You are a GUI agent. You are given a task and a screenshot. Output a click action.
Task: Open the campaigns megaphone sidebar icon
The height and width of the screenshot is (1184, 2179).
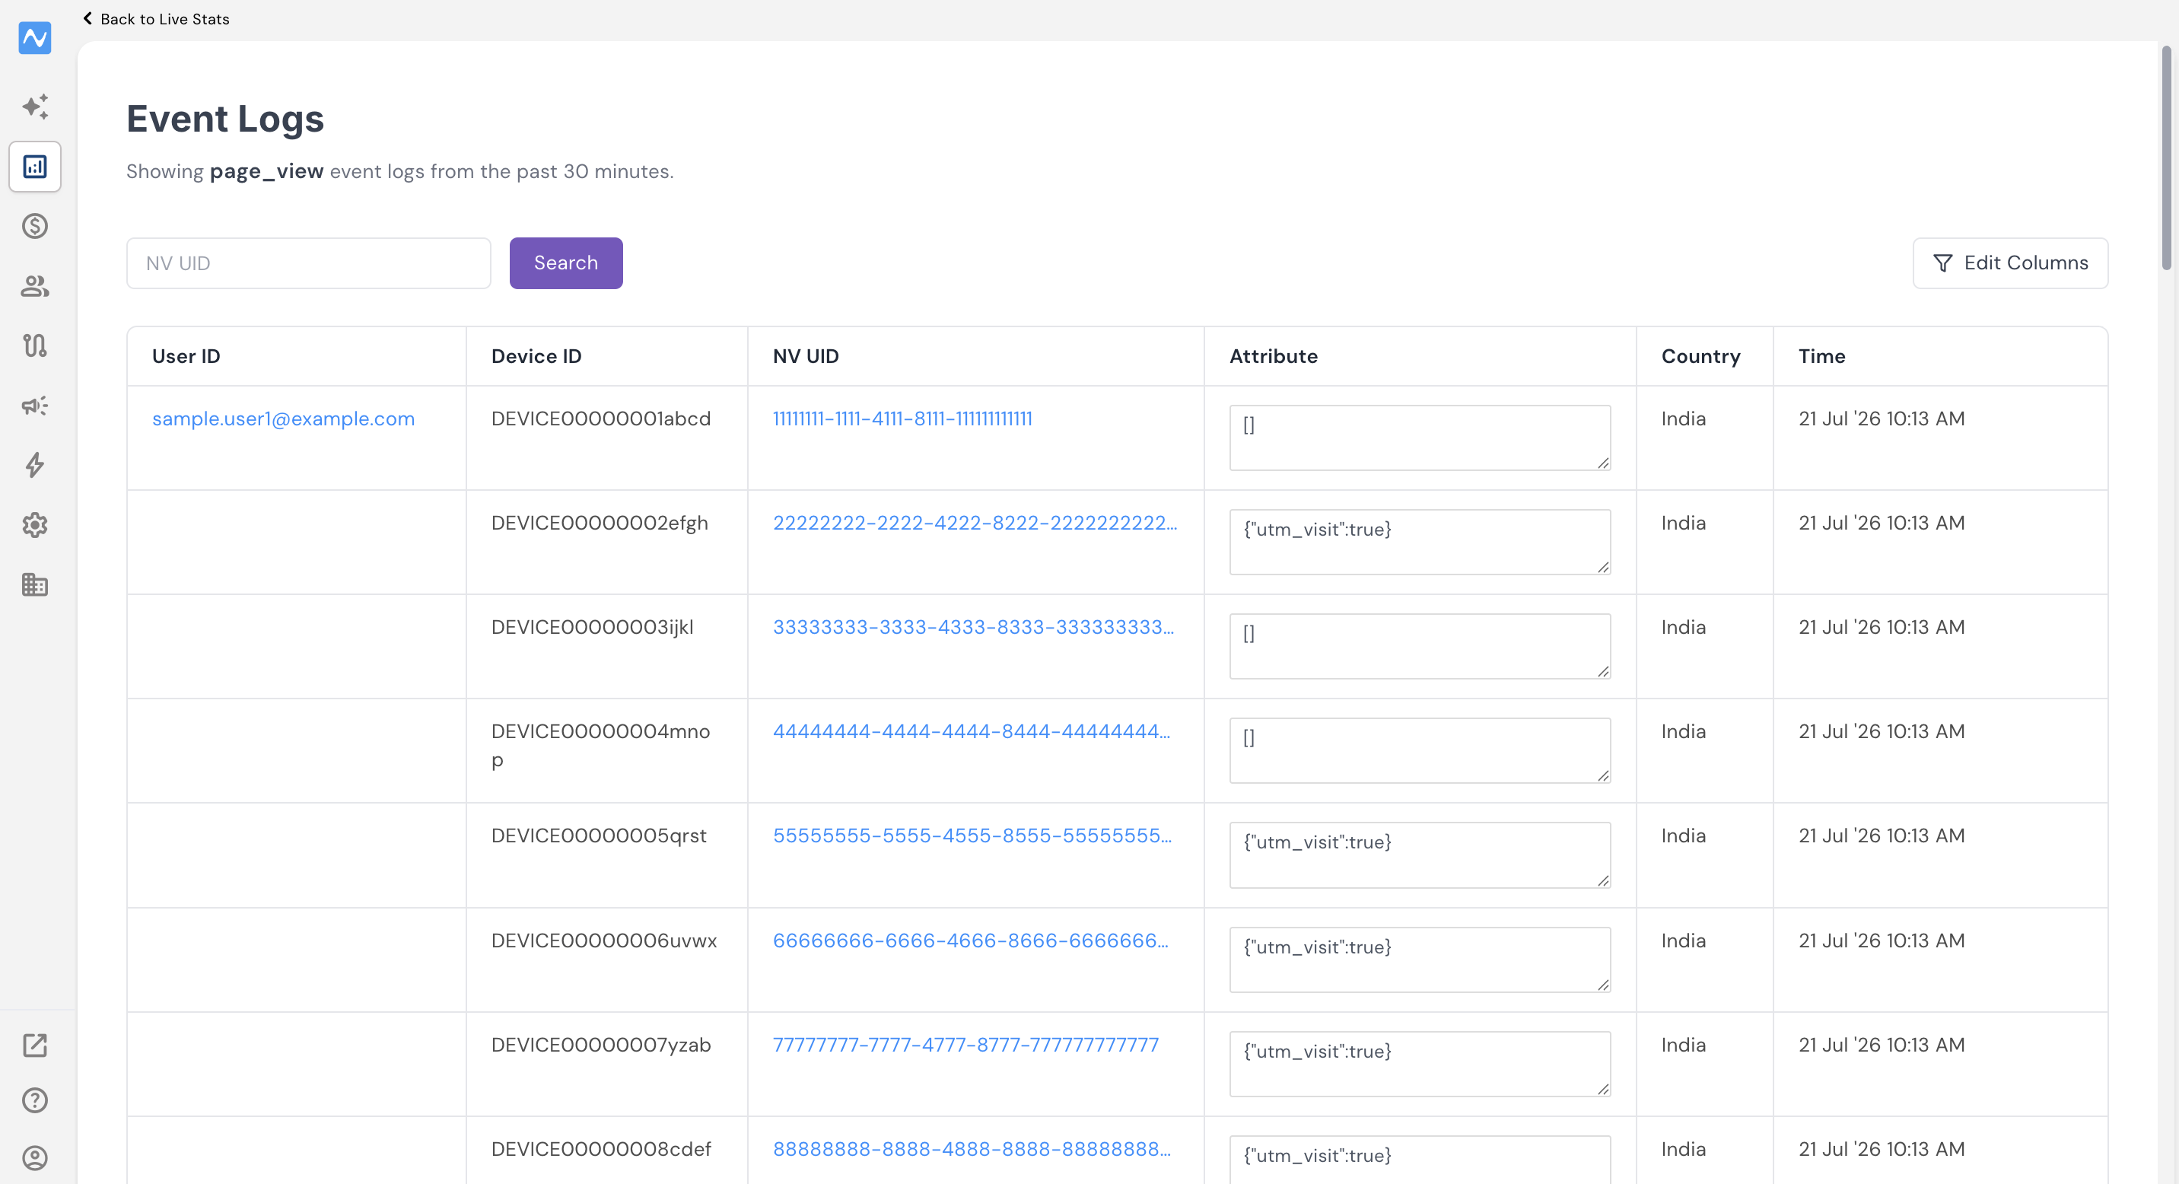tap(35, 405)
